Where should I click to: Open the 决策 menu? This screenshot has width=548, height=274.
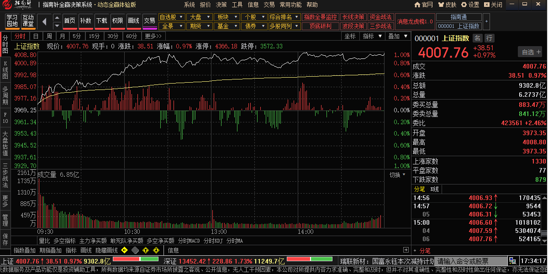pos(221,5)
